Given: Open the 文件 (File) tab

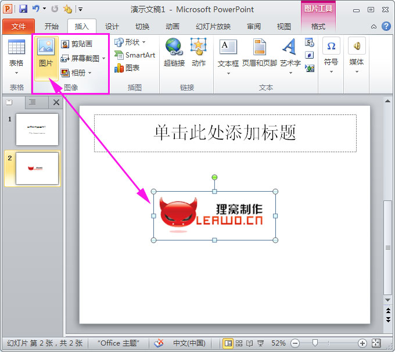Looking at the screenshot, I should 19,27.
